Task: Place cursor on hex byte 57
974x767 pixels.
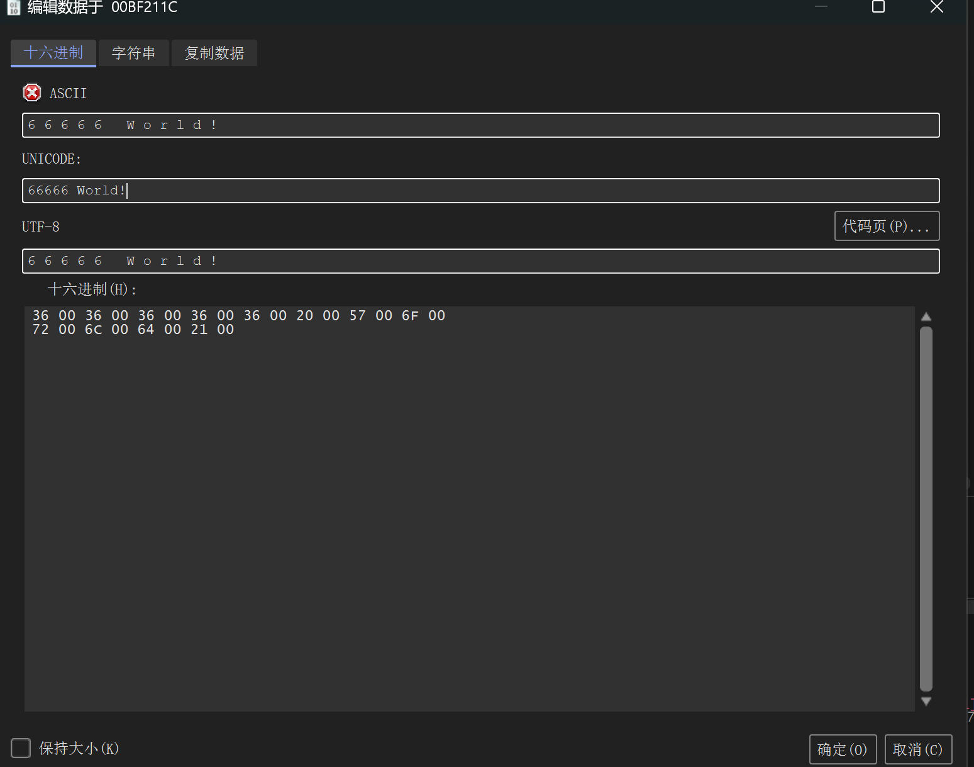Action: (x=357, y=316)
